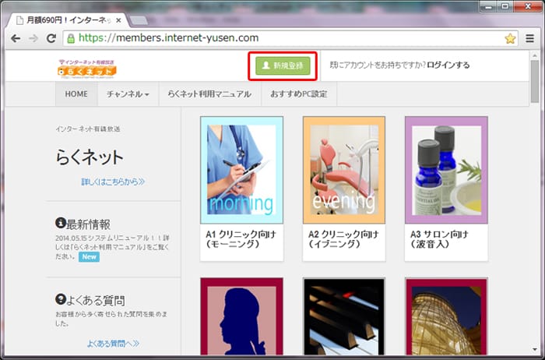Click the ログインする link

click(448, 65)
